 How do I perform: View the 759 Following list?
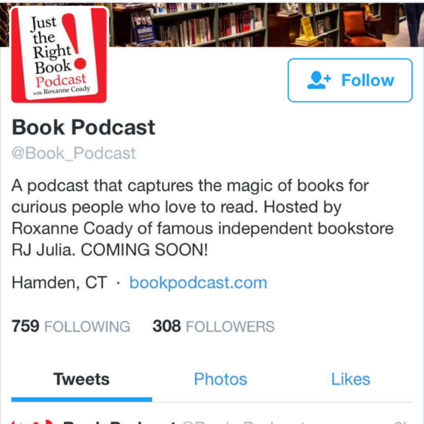tap(71, 326)
